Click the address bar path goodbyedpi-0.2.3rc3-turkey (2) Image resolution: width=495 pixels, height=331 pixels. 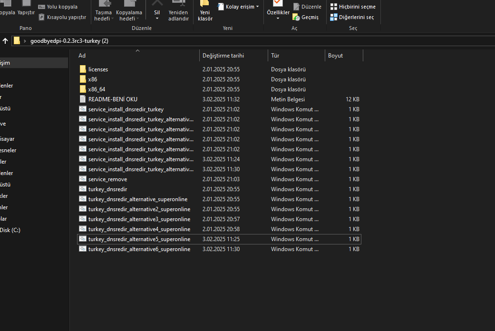69,41
